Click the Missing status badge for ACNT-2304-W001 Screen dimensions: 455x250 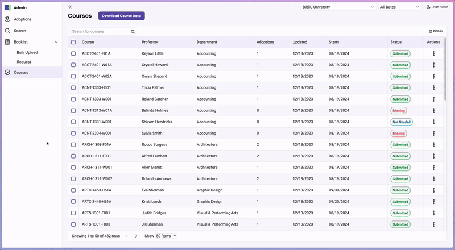(399, 134)
